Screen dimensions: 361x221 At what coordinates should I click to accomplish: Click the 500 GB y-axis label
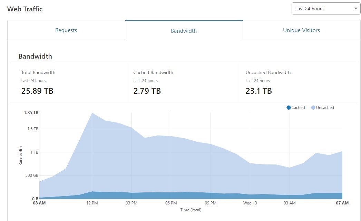(31, 175)
